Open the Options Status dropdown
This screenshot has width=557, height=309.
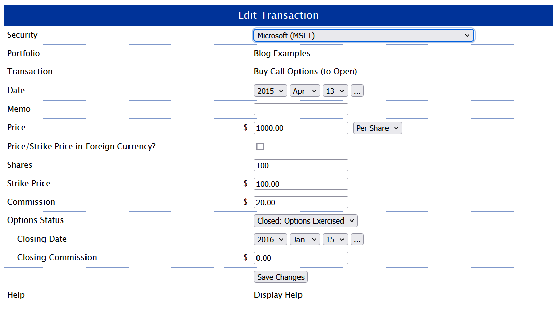point(306,221)
